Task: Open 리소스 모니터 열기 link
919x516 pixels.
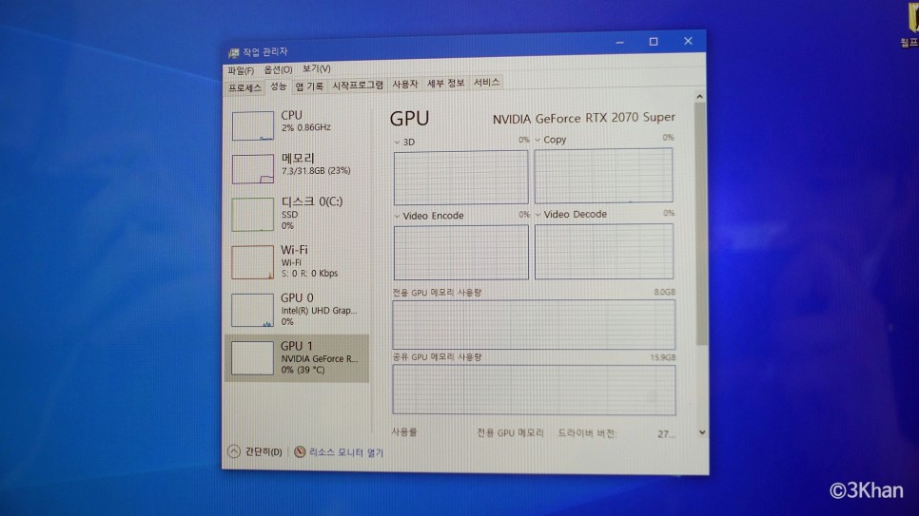Action: (x=345, y=452)
